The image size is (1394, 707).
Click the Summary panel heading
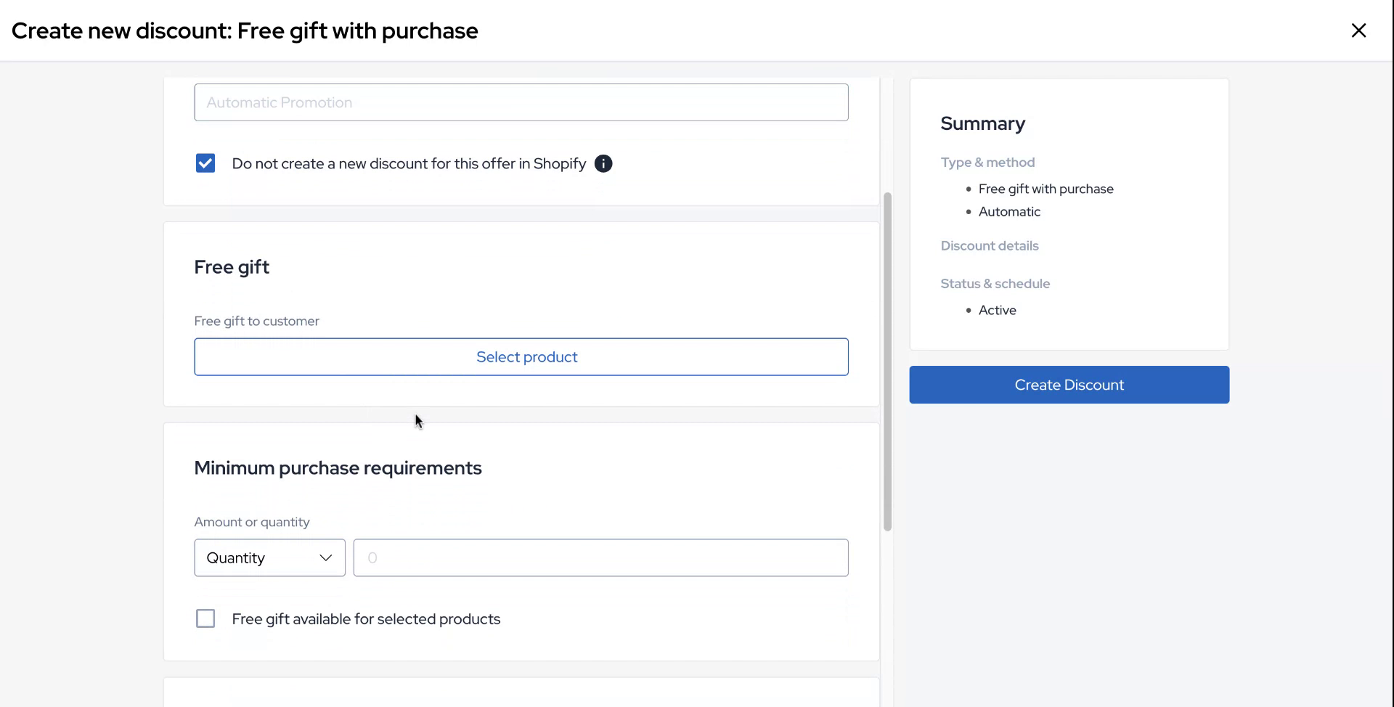pos(982,123)
